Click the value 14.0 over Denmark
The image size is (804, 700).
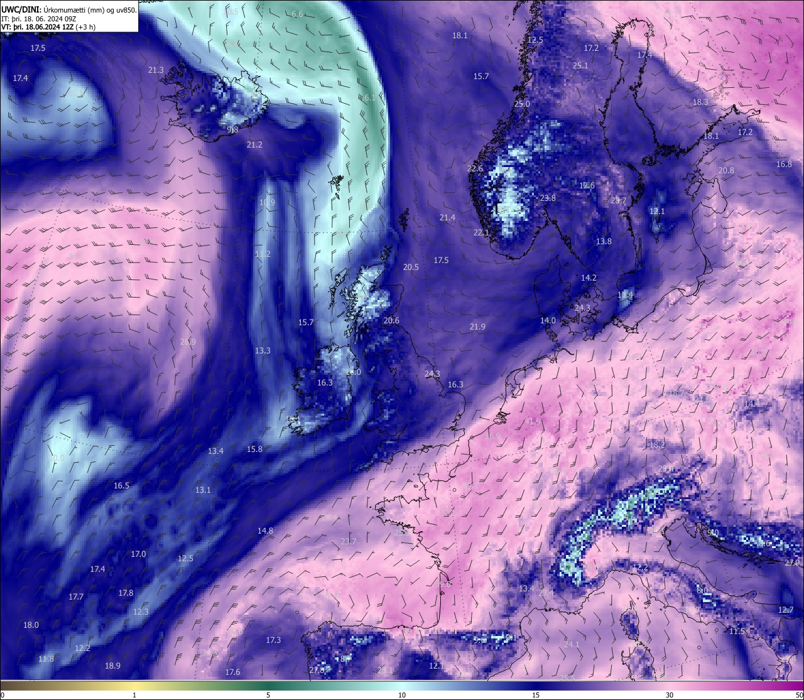(548, 320)
